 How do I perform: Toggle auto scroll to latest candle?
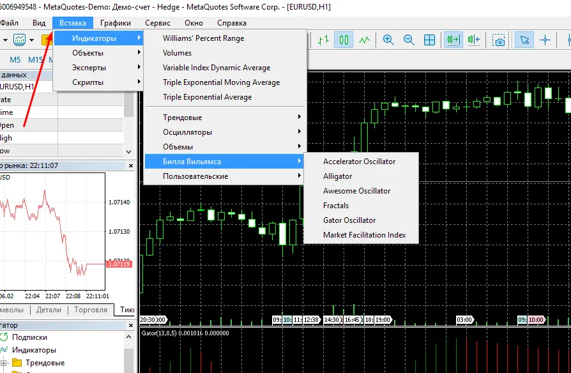(x=453, y=40)
